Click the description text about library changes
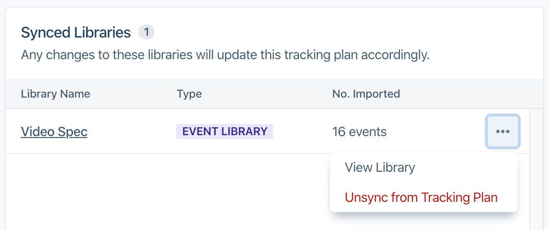The width and height of the screenshot is (549, 230). coord(225,55)
